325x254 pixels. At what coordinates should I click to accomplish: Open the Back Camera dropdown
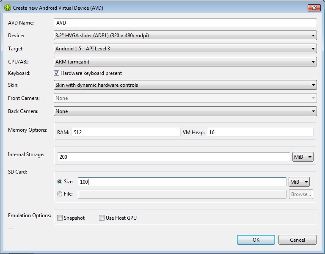coord(185,111)
